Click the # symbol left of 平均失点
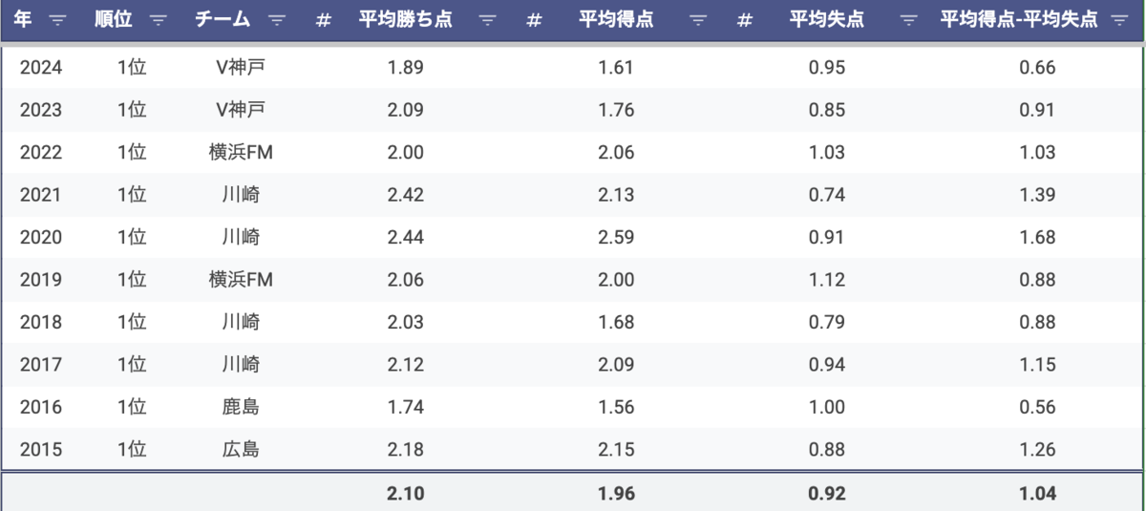Viewport: 1146px width, 511px height. point(745,20)
